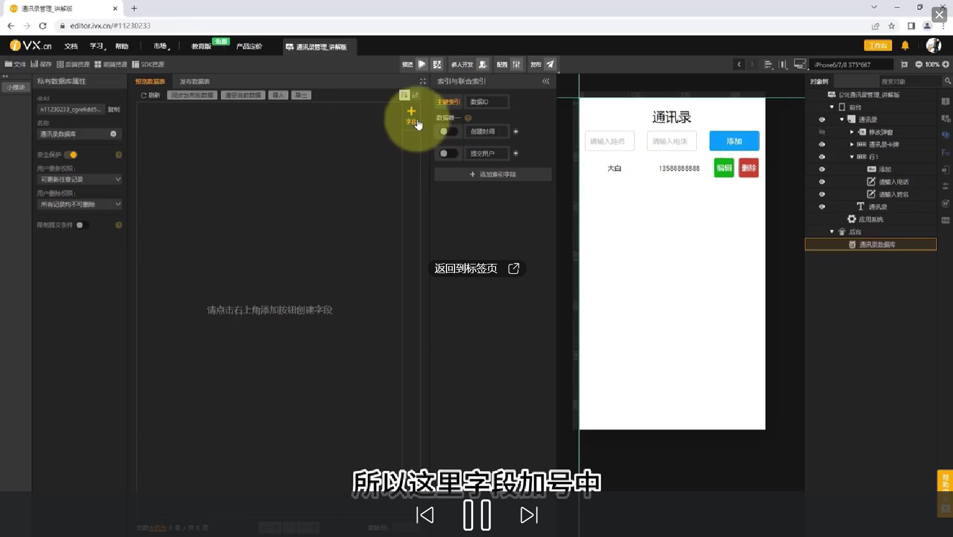Collapse the 行1 tree node
This screenshot has height=537, width=953.
[x=852, y=157]
